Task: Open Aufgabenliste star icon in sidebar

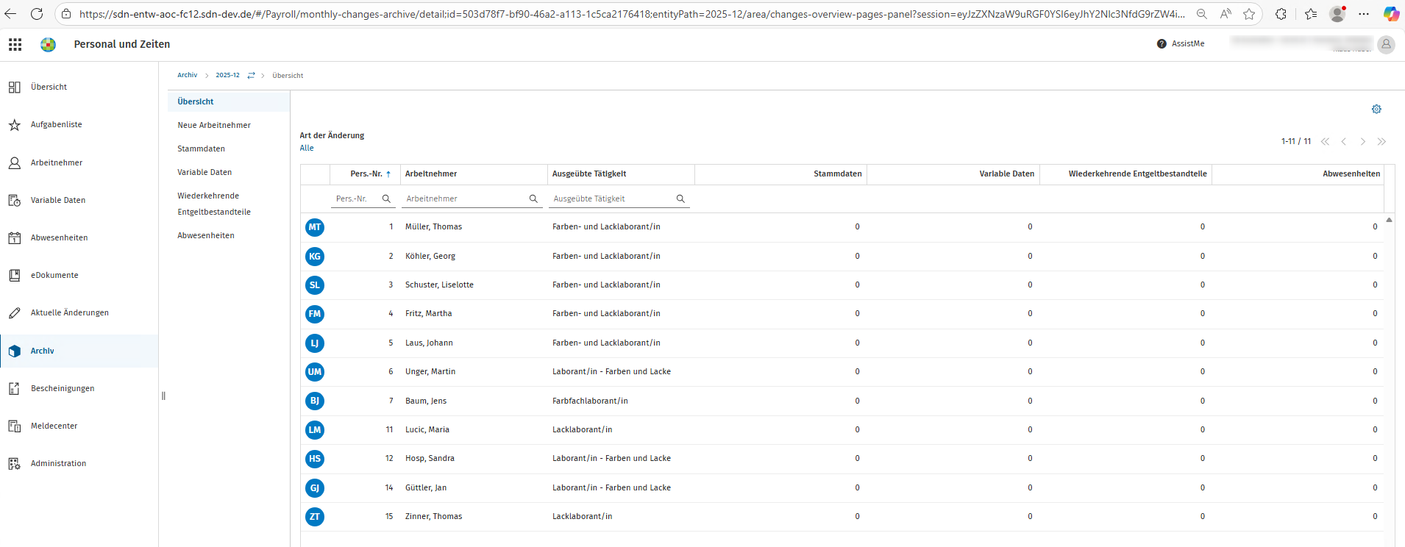Action: click(x=14, y=125)
